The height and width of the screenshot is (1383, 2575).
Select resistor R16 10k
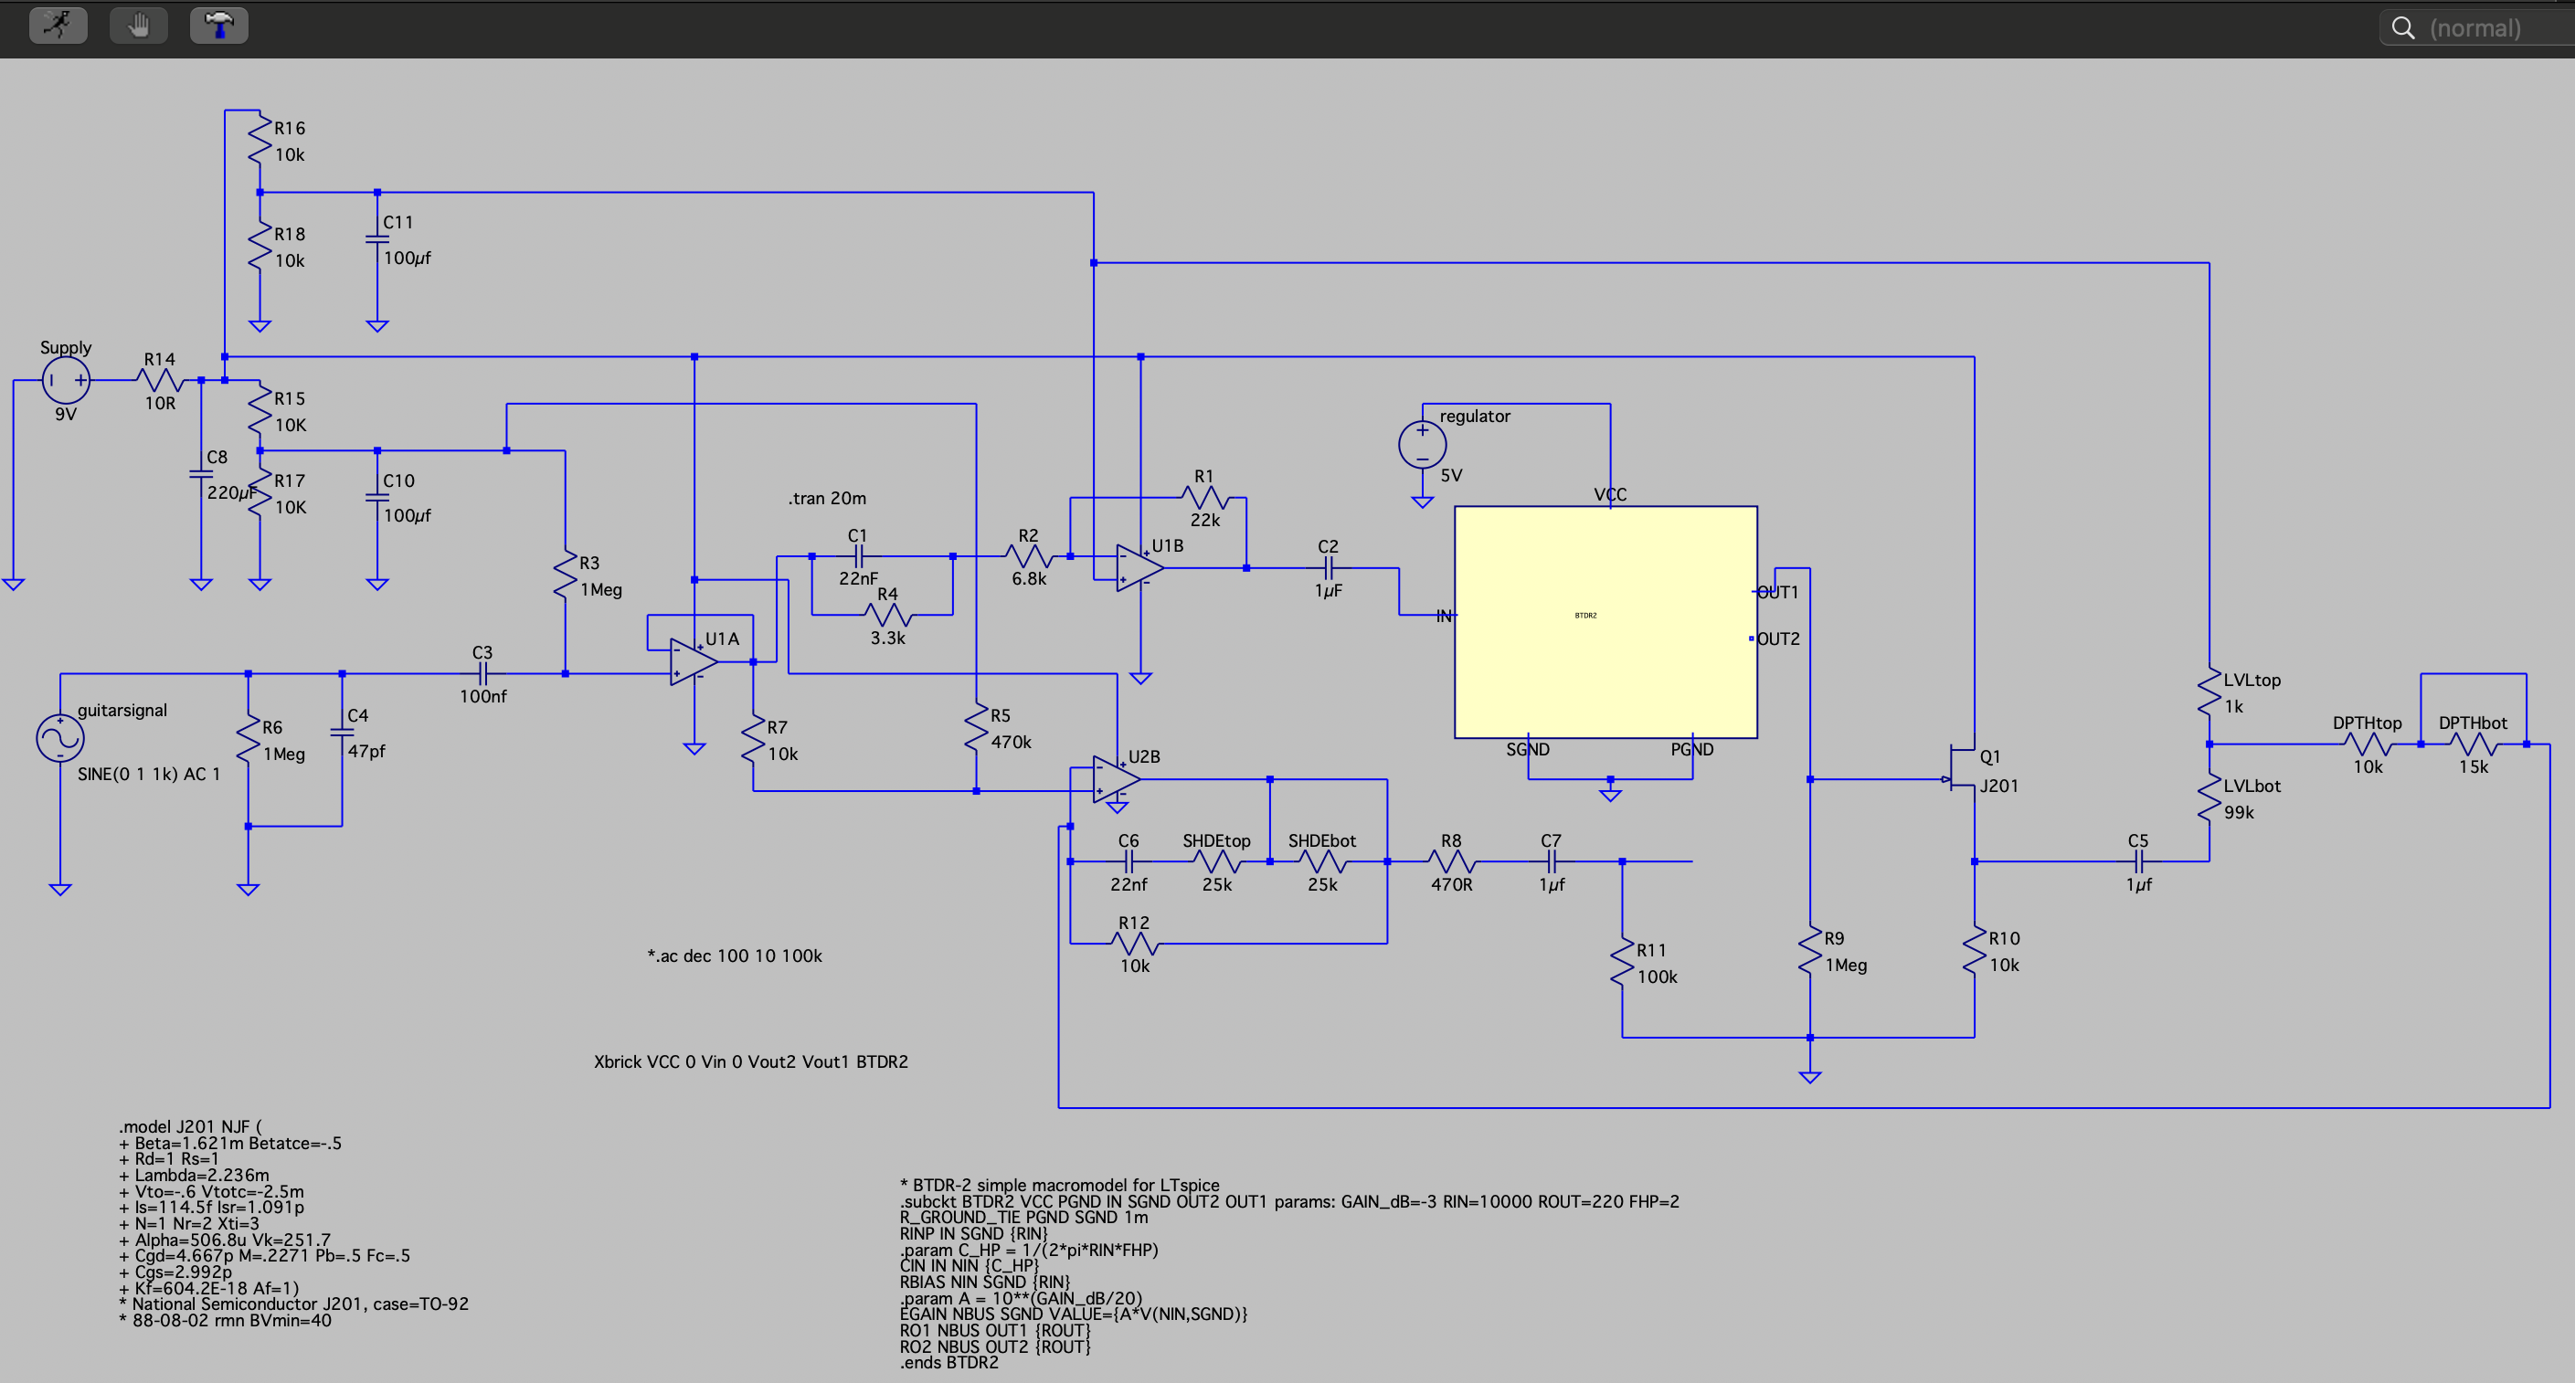(x=260, y=141)
